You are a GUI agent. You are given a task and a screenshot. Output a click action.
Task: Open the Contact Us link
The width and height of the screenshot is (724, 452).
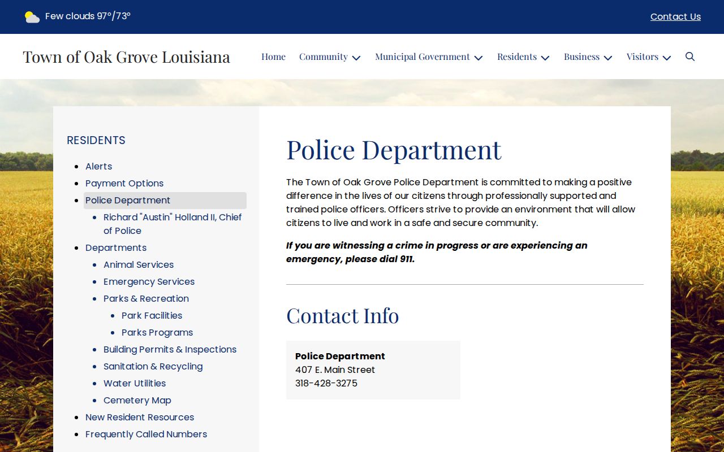[675, 17]
